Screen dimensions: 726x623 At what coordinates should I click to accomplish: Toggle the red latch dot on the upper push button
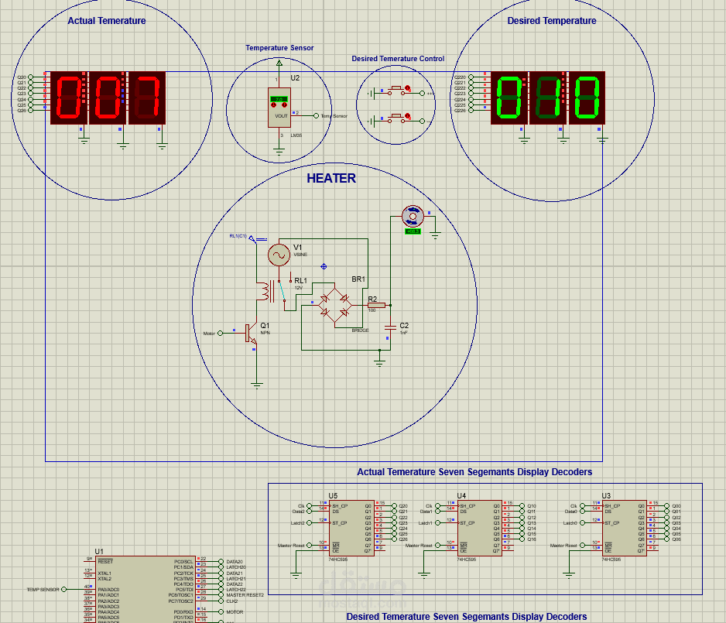(407, 87)
